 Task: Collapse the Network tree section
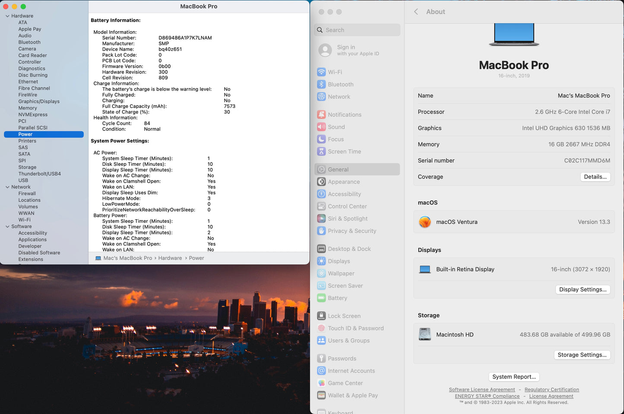tap(7, 187)
